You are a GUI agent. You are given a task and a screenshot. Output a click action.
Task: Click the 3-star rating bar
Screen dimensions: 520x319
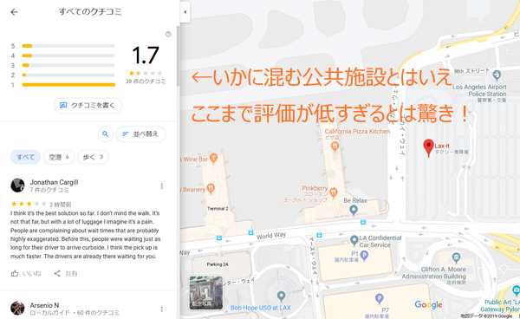click(68, 65)
